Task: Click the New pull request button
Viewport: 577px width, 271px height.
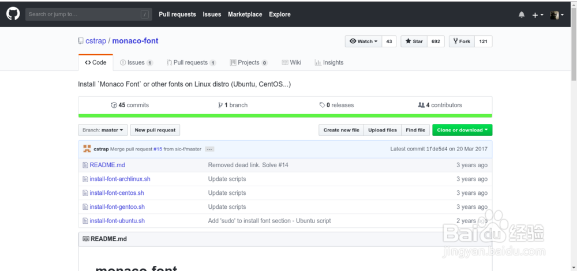Action: coord(155,130)
